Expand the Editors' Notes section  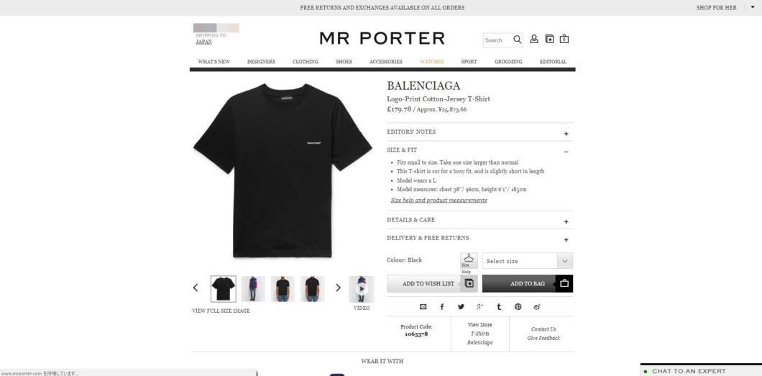click(x=479, y=132)
